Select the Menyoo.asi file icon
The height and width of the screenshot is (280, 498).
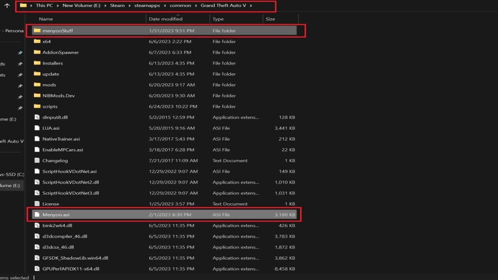pos(37,214)
